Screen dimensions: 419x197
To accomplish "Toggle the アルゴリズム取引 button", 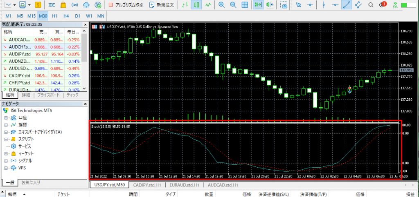I will pos(126,5).
